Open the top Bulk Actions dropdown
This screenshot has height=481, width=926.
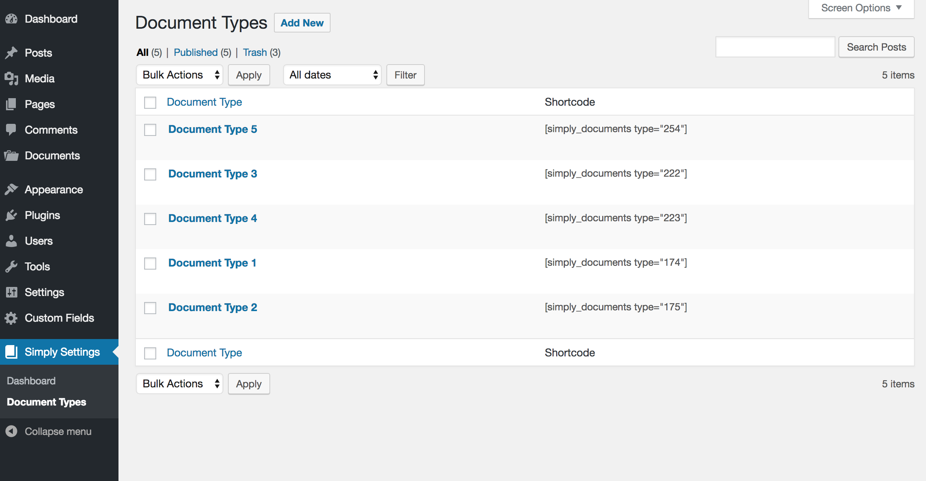click(x=180, y=75)
